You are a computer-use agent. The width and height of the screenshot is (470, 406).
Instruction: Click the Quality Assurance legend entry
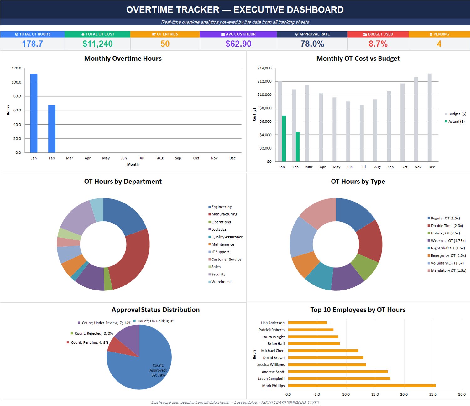(x=226, y=237)
